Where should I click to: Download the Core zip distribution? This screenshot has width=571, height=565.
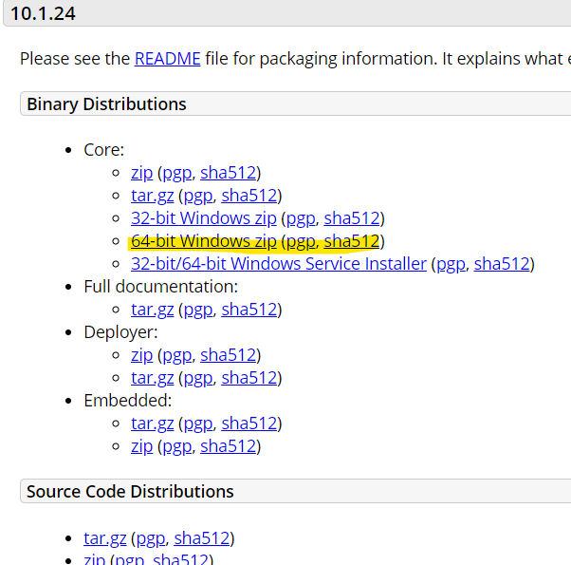coord(141,173)
